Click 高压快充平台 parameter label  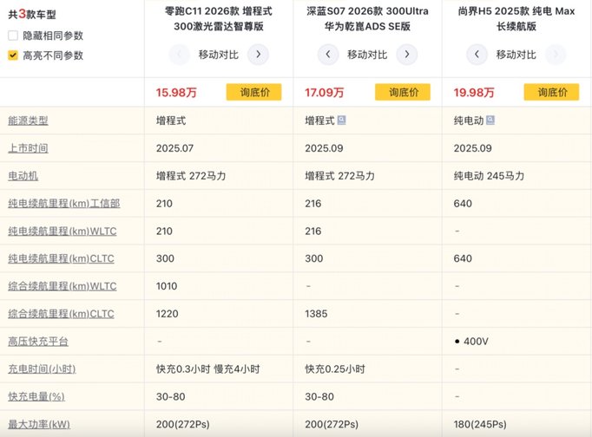click(x=37, y=342)
